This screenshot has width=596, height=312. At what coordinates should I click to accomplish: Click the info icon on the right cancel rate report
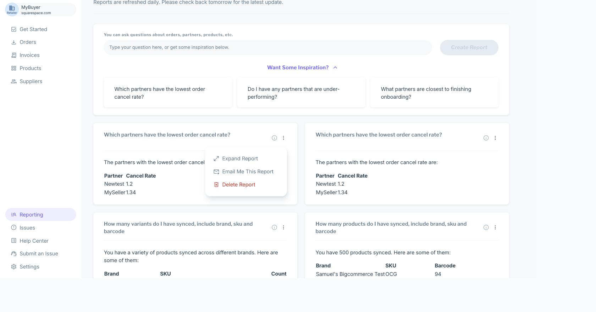point(486,138)
